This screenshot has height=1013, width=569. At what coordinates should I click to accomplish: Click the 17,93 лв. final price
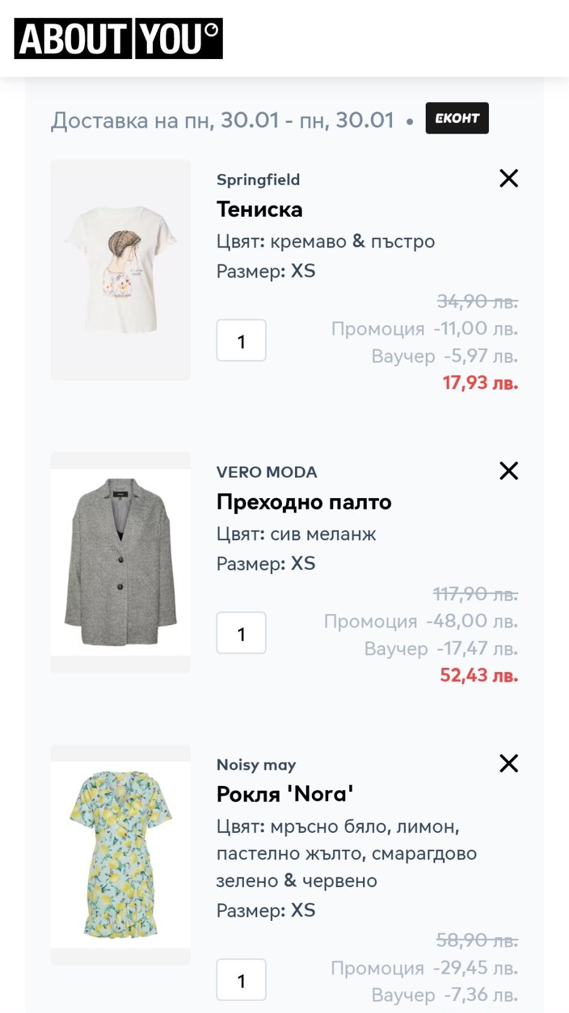tap(480, 383)
